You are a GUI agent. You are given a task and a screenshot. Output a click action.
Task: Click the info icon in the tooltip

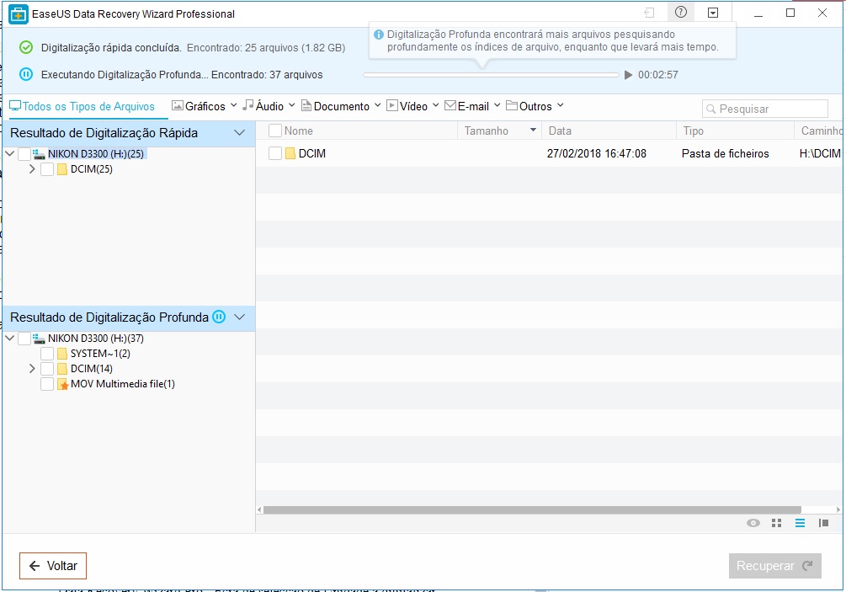(x=379, y=35)
